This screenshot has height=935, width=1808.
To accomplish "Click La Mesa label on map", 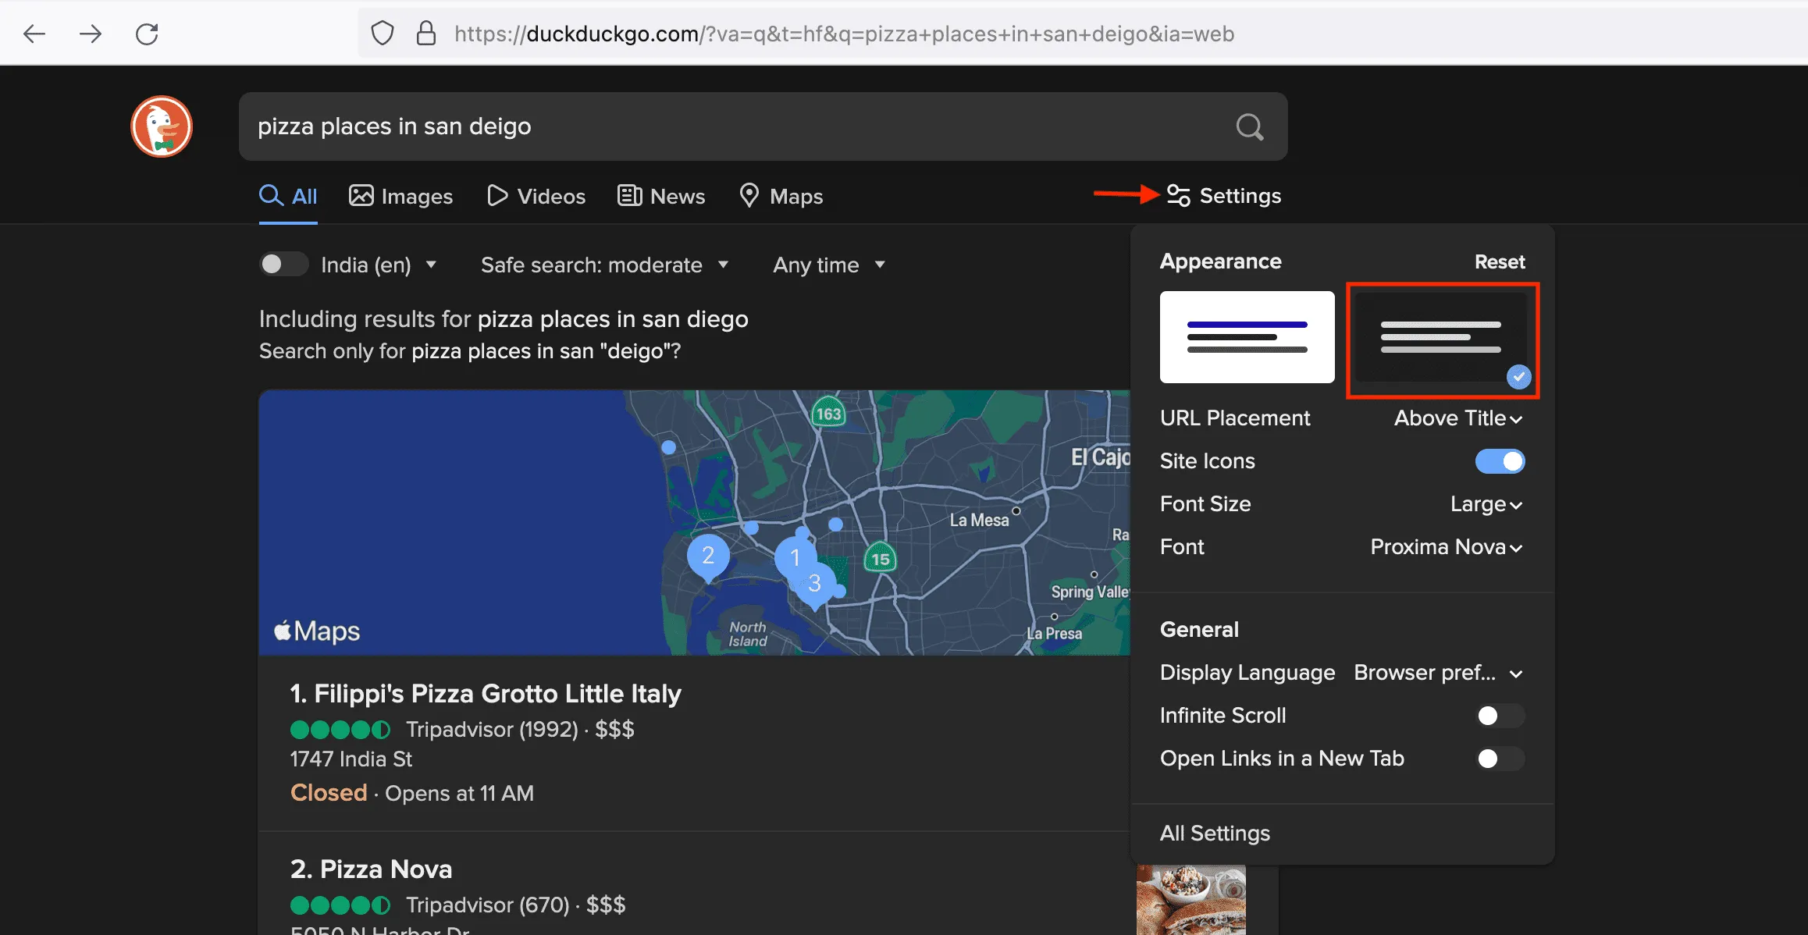I will [x=979, y=520].
